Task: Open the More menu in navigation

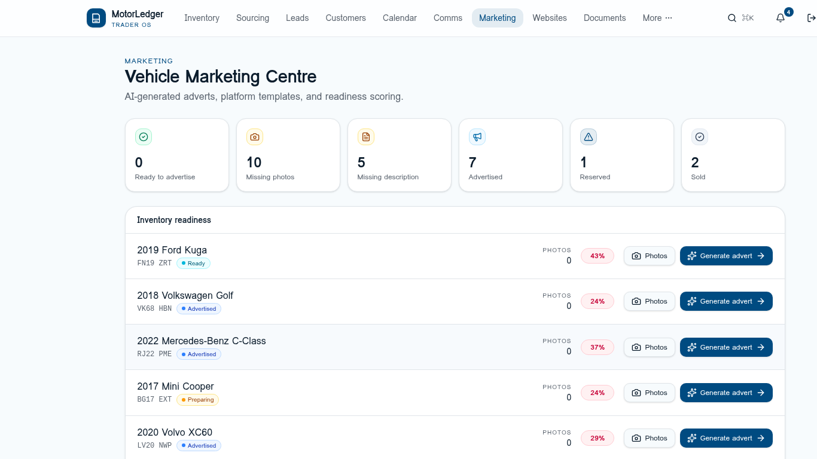Action: pos(657,18)
